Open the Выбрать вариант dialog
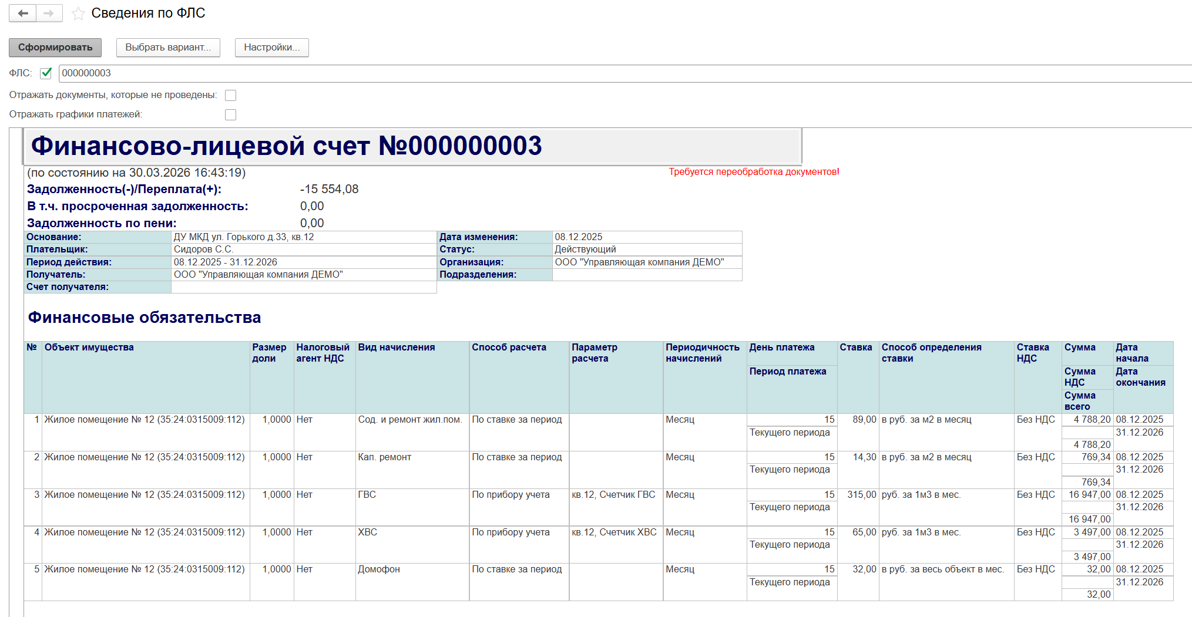This screenshot has width=1192, height=617. tap(168, 48)
